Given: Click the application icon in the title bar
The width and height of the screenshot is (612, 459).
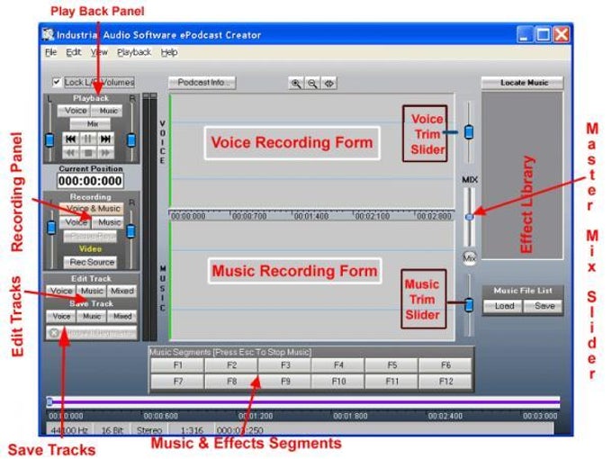Looking at the screenshot, I should click(x=48, y=34).
